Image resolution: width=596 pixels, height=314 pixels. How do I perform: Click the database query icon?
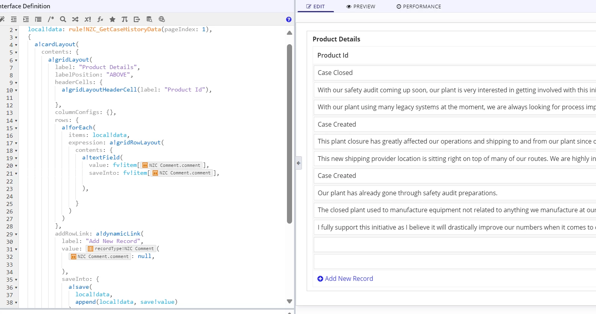(149, 19)
